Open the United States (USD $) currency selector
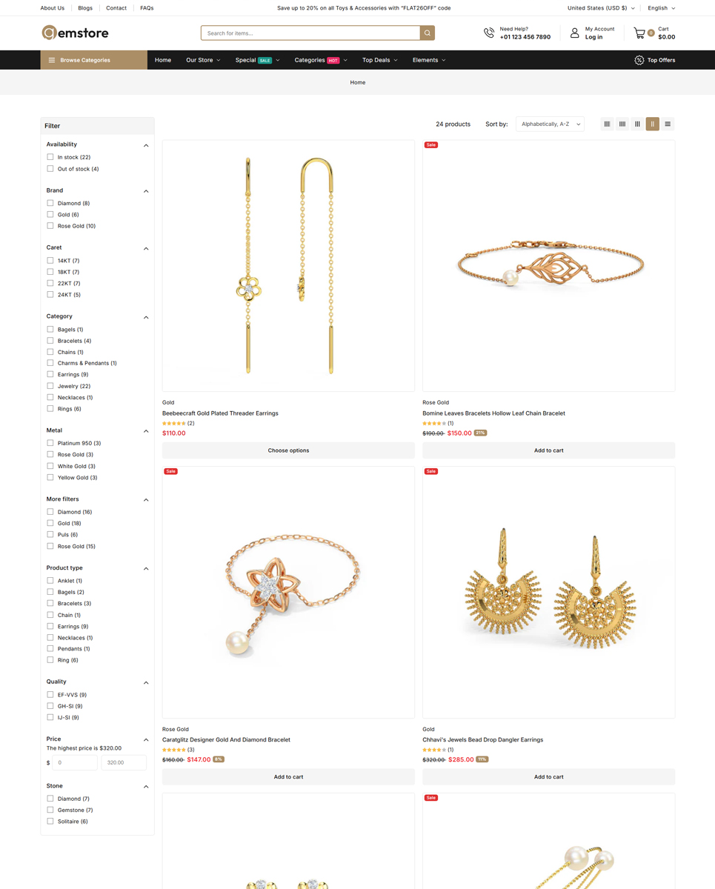This screenshot has height=889, width=715. pos(601,8)
